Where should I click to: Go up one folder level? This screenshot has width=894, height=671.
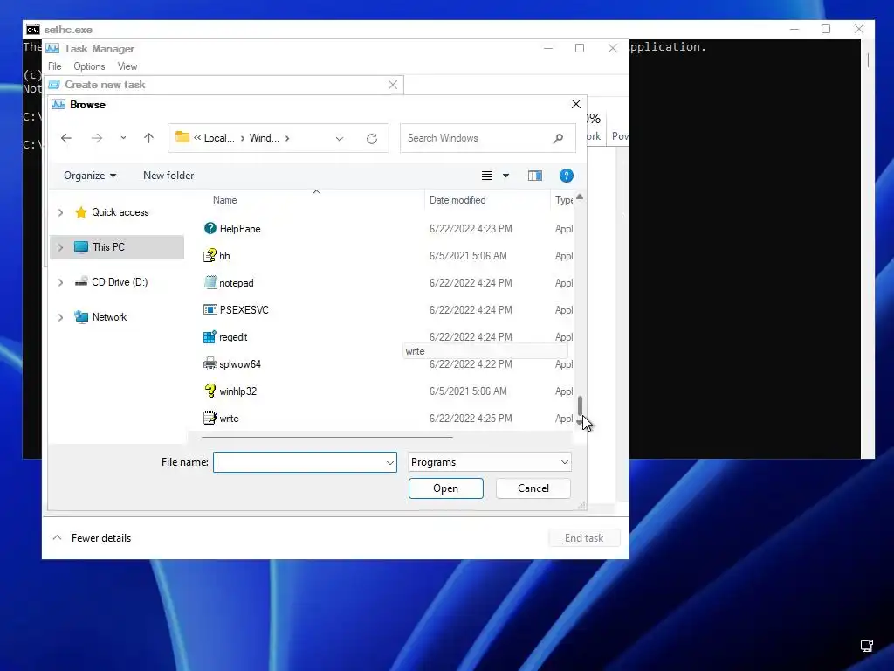click(148, 138)
